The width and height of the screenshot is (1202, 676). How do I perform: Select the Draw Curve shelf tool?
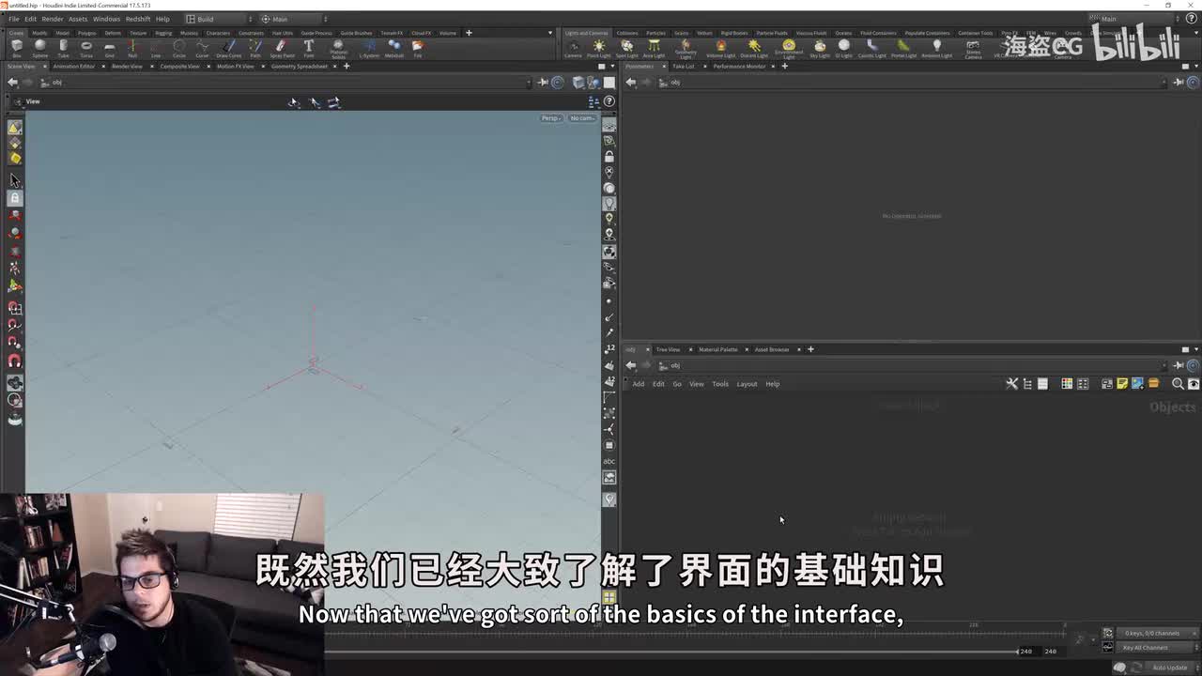[228, 48]
